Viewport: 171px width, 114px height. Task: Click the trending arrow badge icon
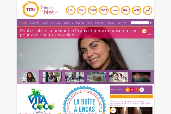[148, 10]
